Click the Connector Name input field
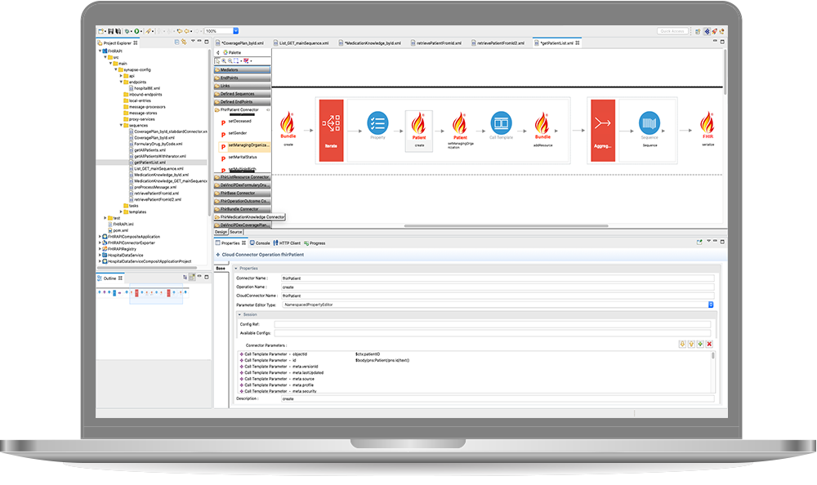The width and height of the screenshot is (817, 485). pos(498,278)
